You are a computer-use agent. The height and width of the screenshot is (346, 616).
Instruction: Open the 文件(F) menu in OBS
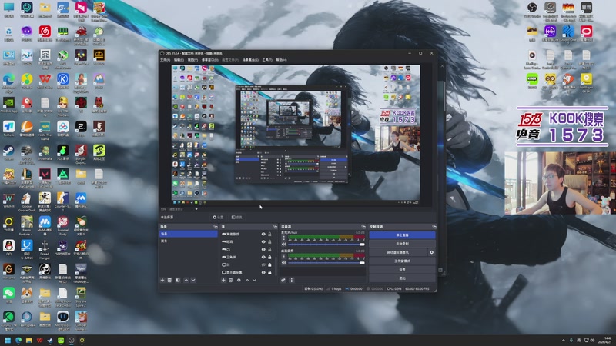pyautogui.click(x=165, y=60)
